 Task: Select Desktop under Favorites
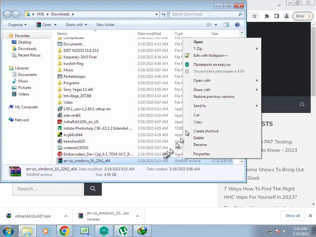coord(25,42)
